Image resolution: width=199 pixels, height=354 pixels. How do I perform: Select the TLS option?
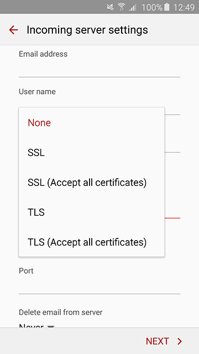coord(92,212)
